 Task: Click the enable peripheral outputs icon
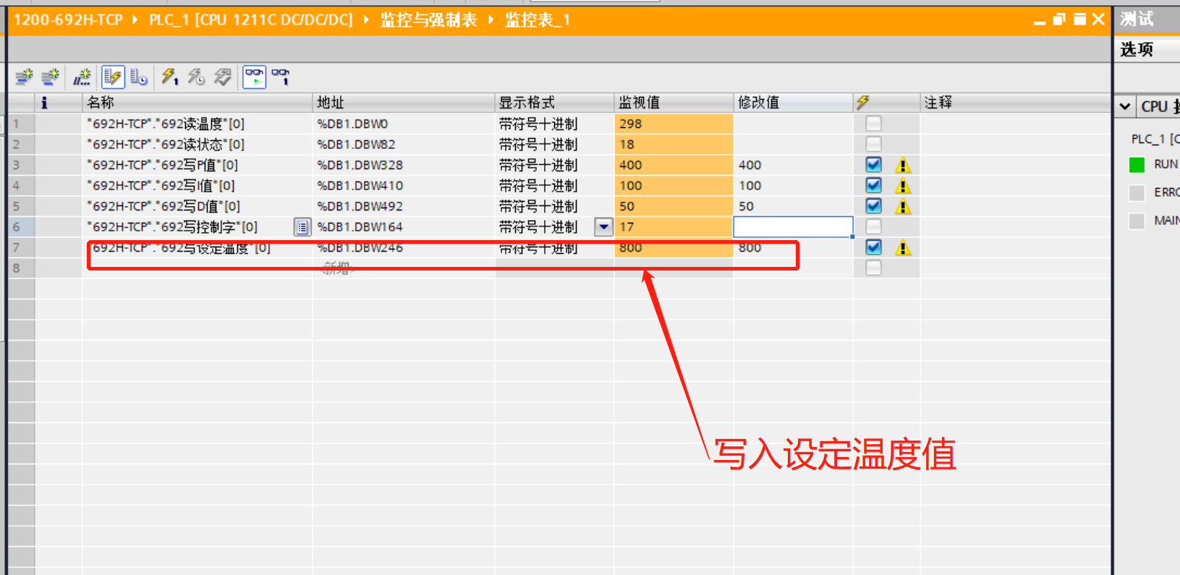pos(223,77)
